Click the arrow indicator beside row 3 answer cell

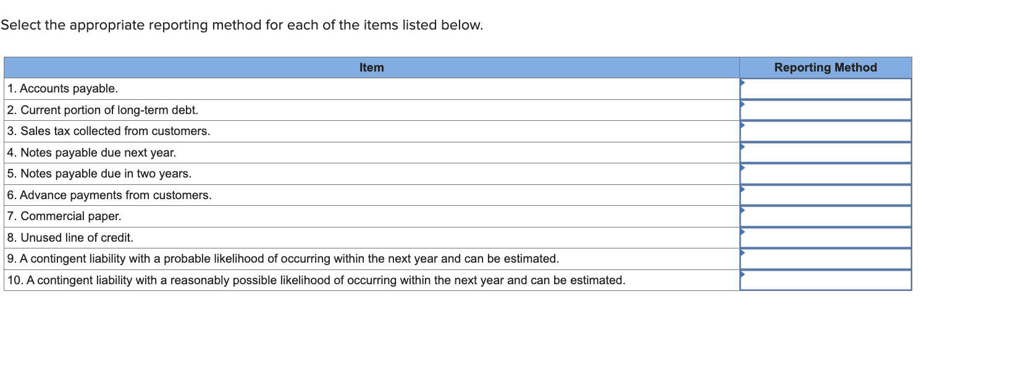(x=743, y=125)
